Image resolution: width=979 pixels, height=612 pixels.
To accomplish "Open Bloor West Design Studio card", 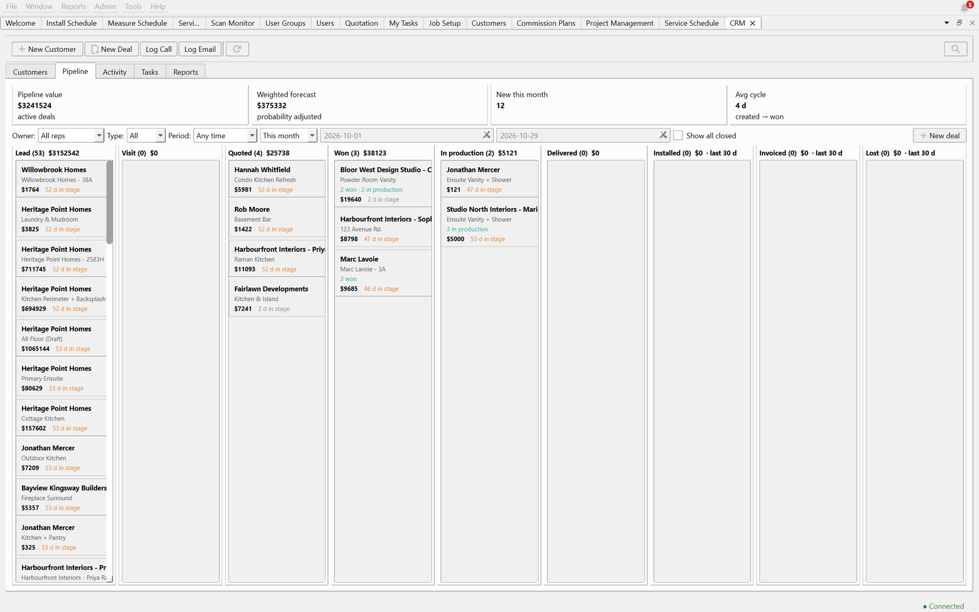I will pos(383,184).
